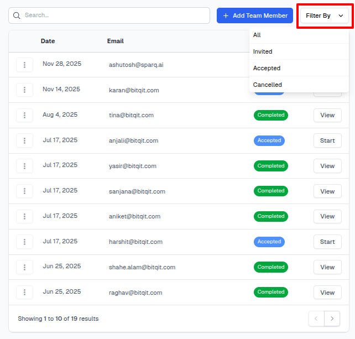This screenshot has width=355, height=339.
Task: Start anjali@bitqit.com assessment
Action: pos(327,140)
